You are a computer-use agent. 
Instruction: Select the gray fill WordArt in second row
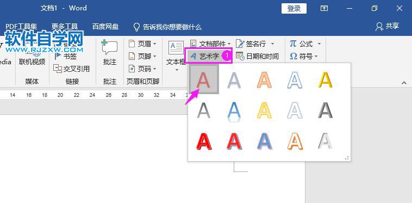coord(204,110)
